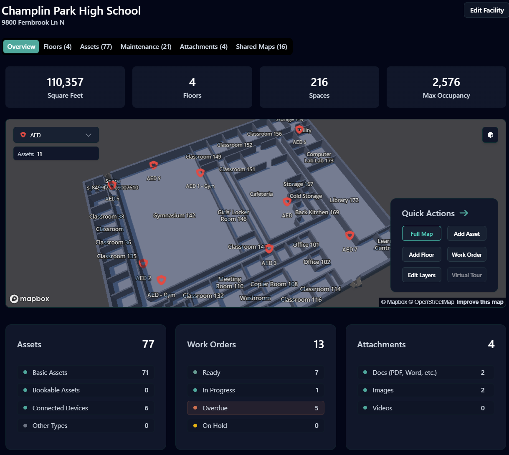The width and height of the screenshot is (509, 455).
Task: Click the 2,576 Max Occupancy card
Action: pyautogui.click(x=446, y=87)
